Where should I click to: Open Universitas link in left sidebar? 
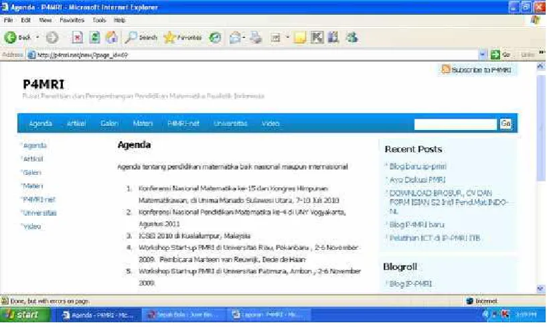[40, 213]
